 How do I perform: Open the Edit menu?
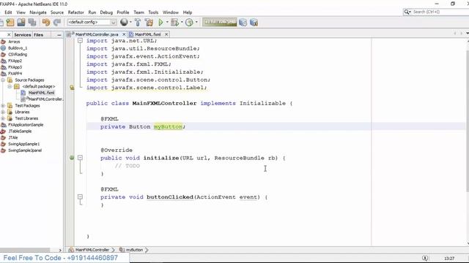8,12
